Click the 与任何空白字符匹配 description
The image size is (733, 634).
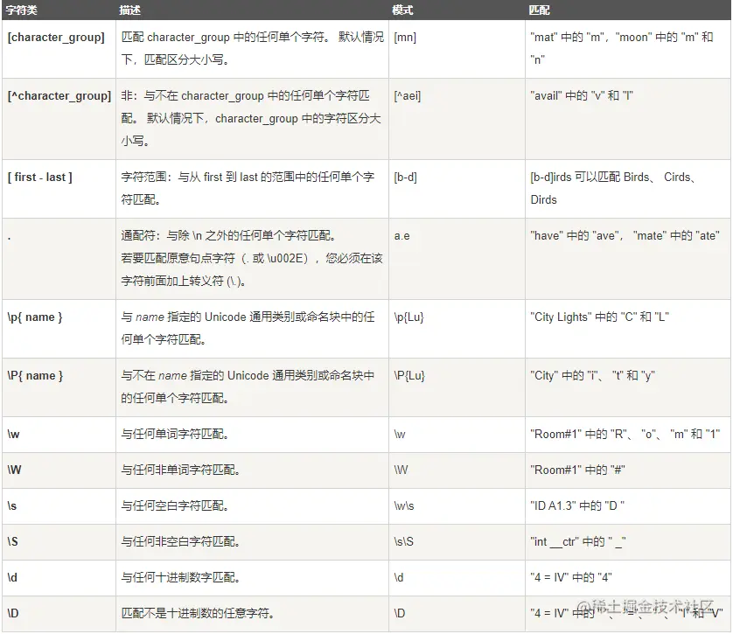point(253,506)
